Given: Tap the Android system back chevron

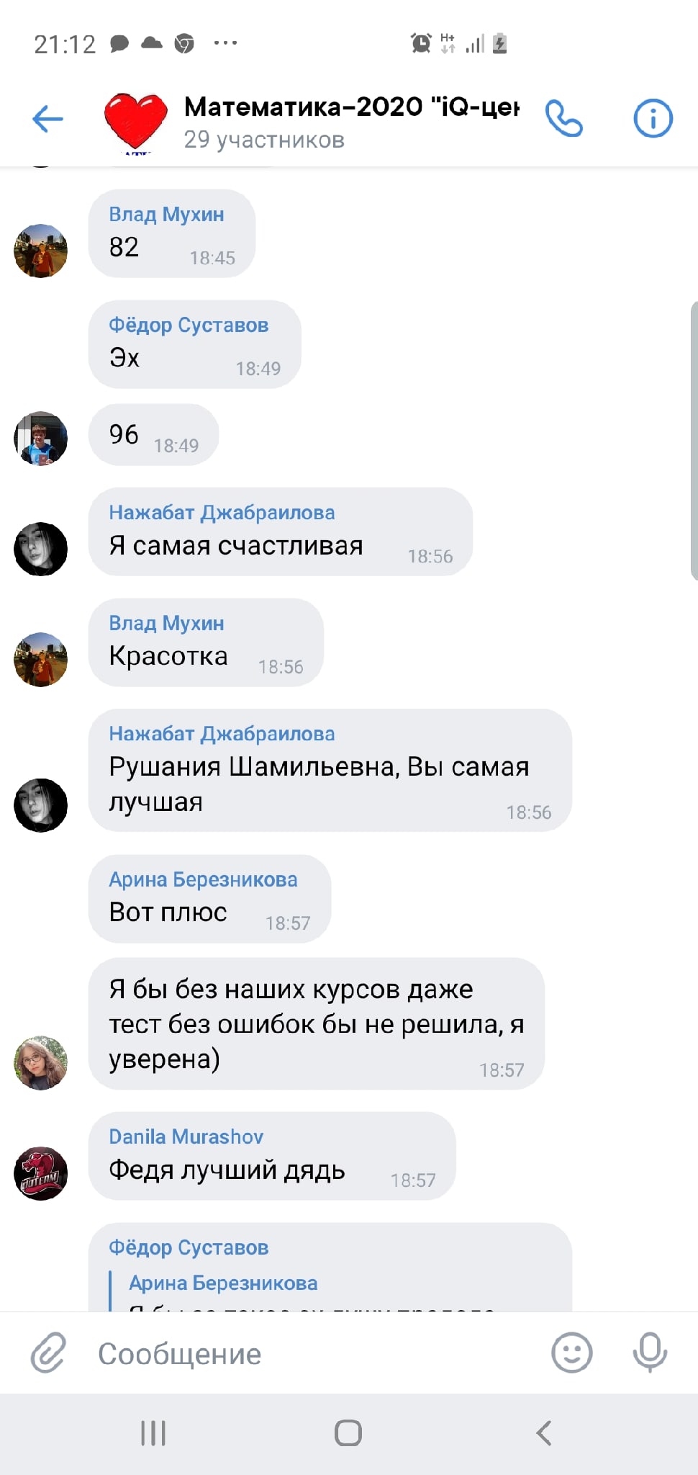Looking at the screenshot, I should click(x=544, y=1433).
